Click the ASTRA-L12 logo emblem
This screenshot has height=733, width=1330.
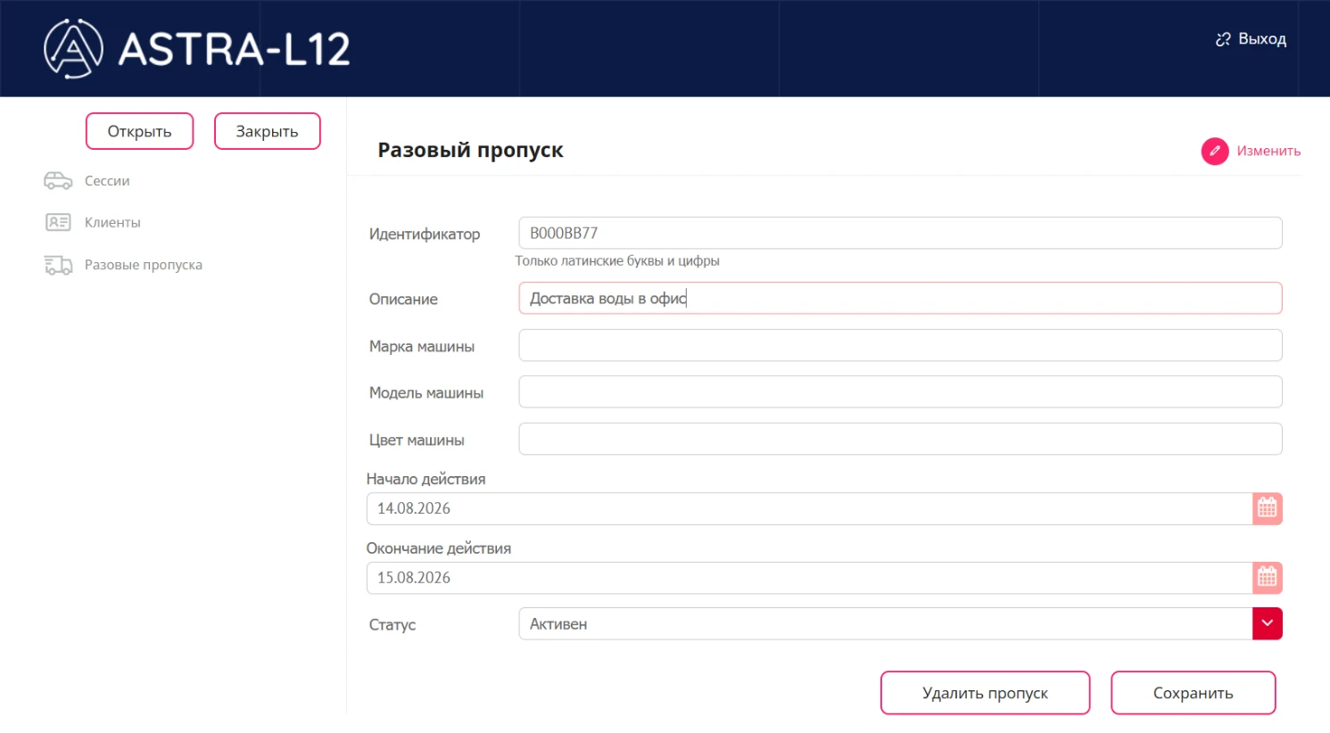(x=73, y=48)
